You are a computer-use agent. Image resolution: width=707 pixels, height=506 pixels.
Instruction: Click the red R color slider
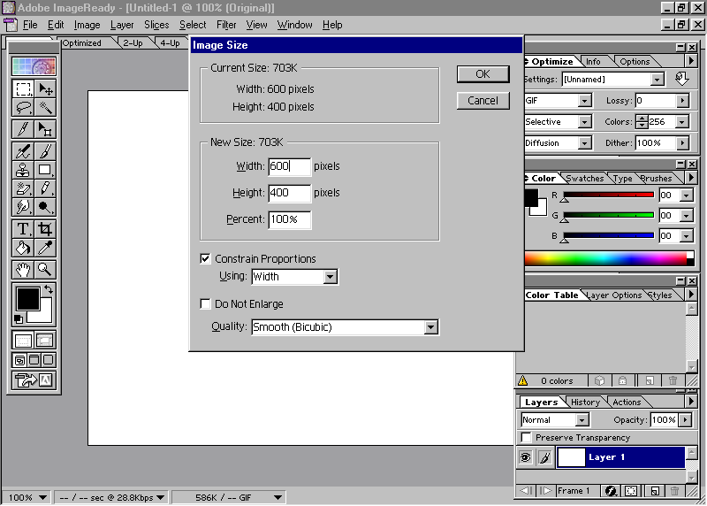[609, 195]
